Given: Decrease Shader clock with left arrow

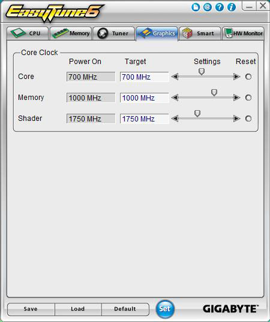Looking at the screenshot, I should pos(175,119).
